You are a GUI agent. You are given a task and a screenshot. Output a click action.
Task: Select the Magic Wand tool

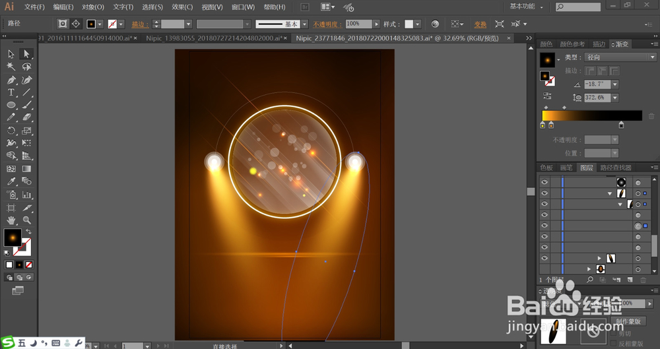(11, 67)
